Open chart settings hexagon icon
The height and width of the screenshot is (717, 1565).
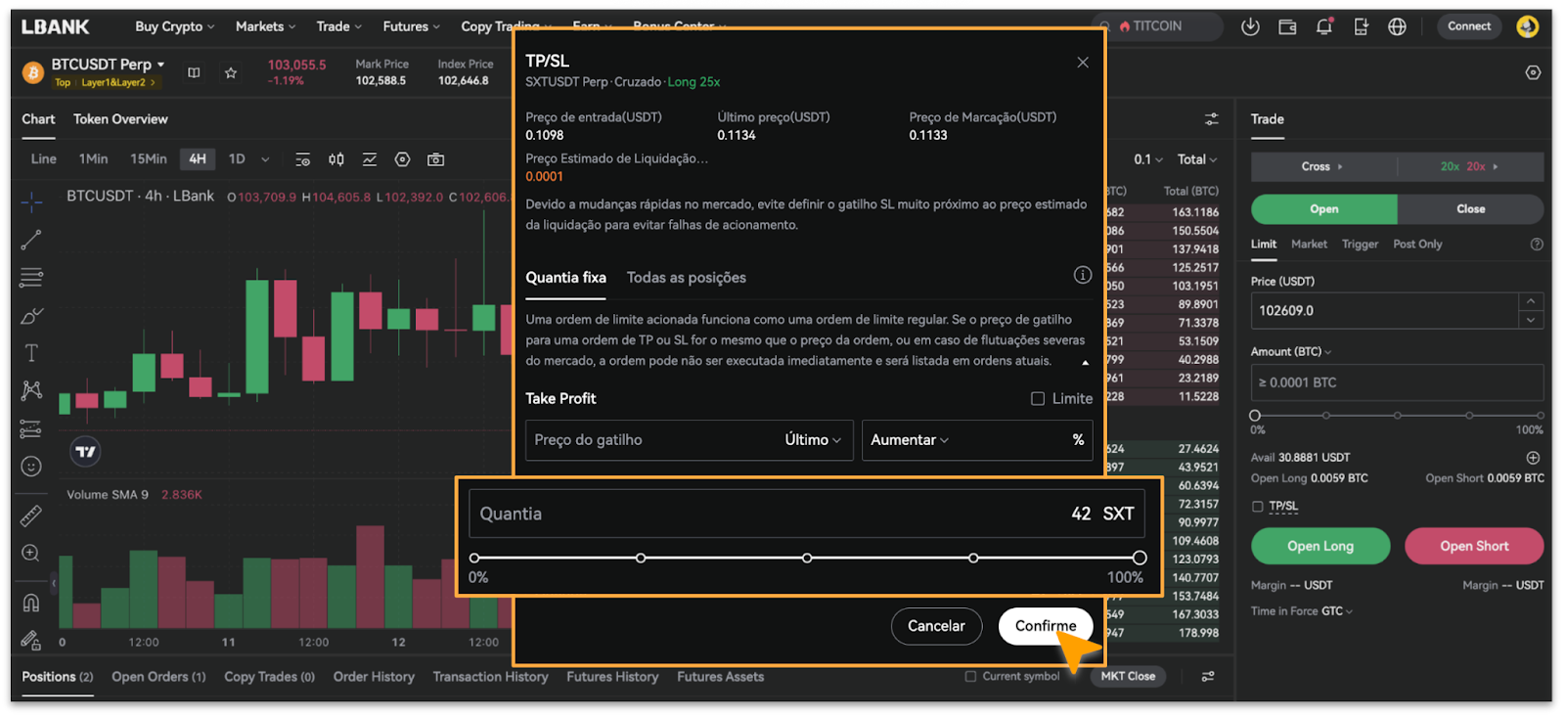(402, 159)
